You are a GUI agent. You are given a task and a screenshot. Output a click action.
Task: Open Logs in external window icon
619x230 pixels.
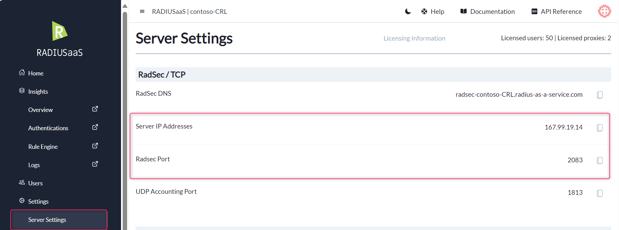pyautogui.click(x=95, y=164)
